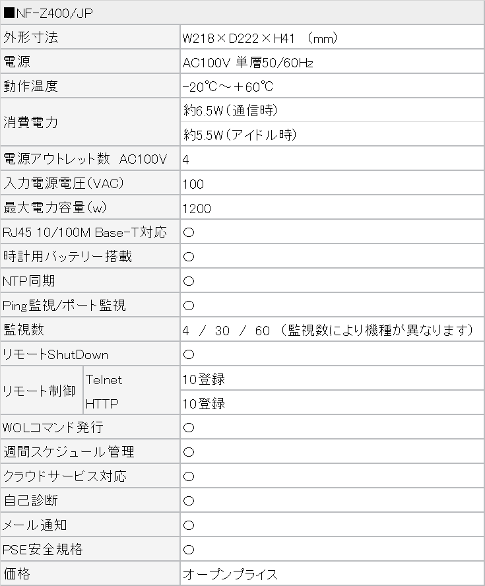This screenshot has height=586, width=485.
Task: Click the circle mark for 週間スケジュール管理
Action: point(188,452)
